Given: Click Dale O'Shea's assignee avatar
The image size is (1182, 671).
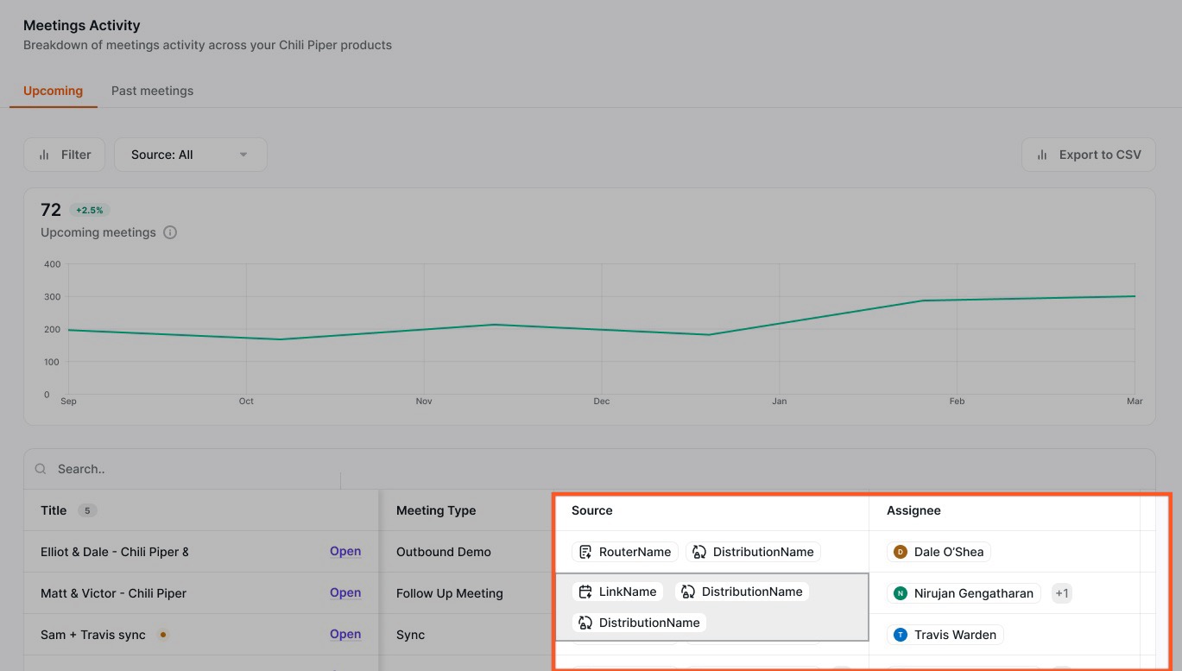Looking at the screenshot, I should [x=901, y=552].
